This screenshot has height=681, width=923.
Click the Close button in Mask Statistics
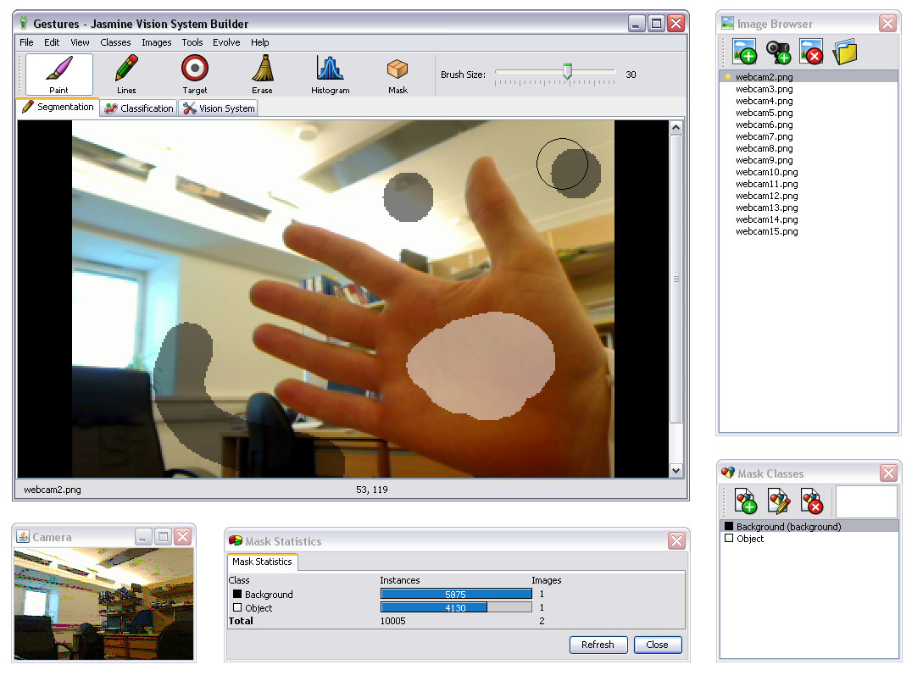(658, 645)
